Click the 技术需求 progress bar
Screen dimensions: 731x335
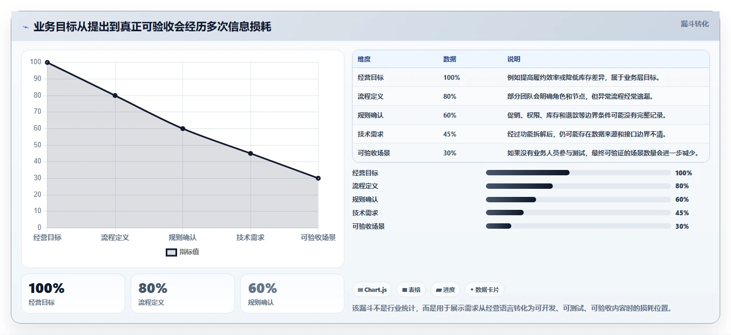click(x=578, y=213)
